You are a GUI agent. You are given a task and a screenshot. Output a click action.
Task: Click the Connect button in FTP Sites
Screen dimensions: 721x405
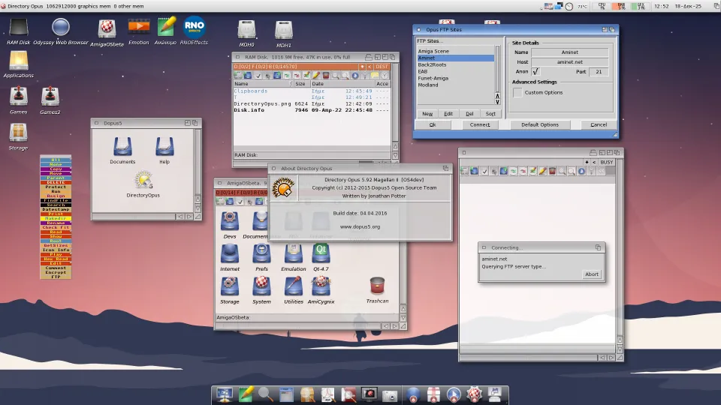480,124
